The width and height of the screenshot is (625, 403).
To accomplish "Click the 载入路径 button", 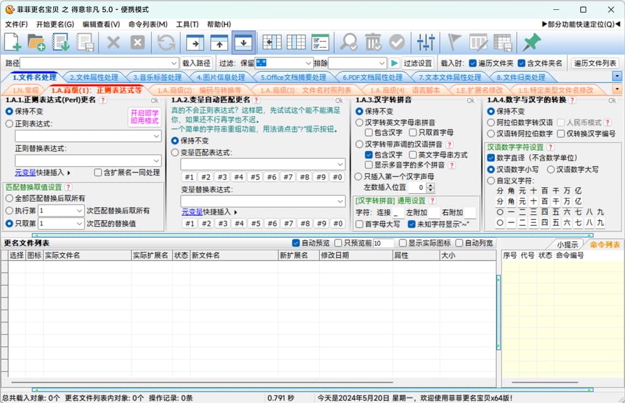I will (x=196, y=63).
